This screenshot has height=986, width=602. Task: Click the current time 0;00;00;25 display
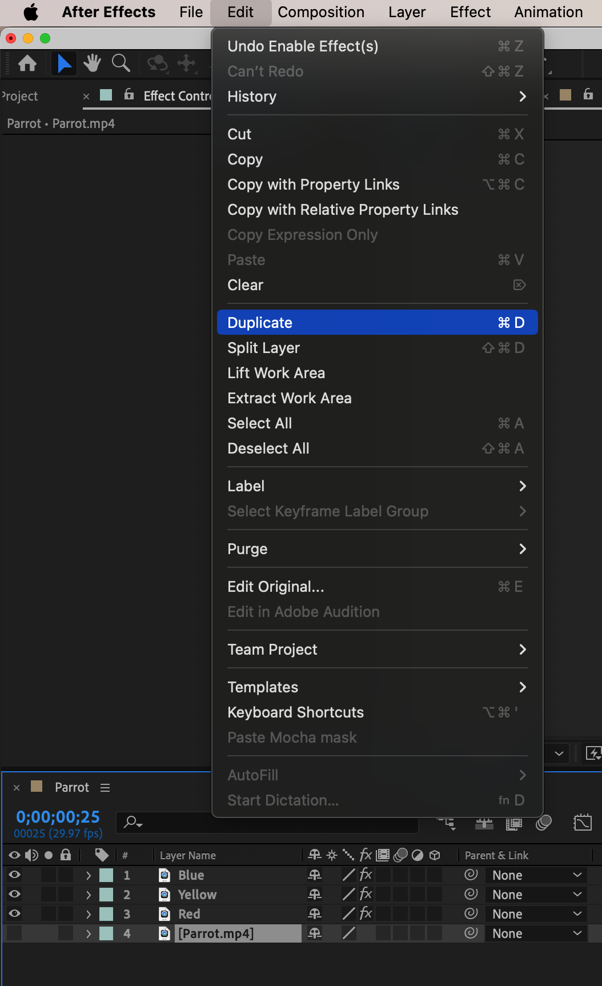(x=58, y=817)
